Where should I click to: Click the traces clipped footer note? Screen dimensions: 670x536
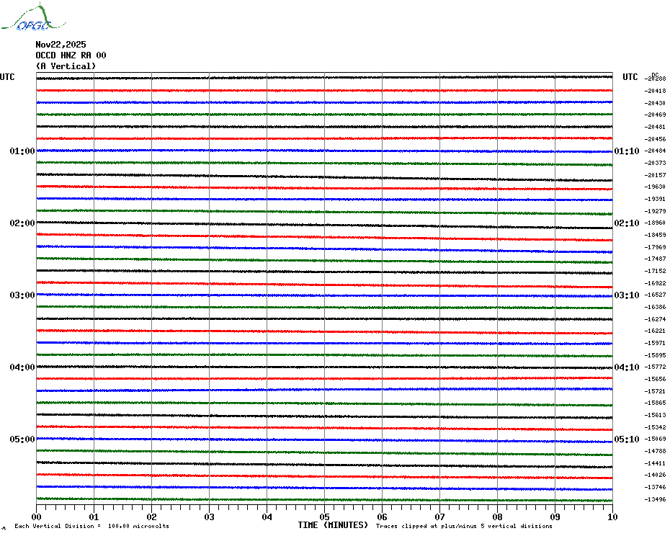pos(464,527)
